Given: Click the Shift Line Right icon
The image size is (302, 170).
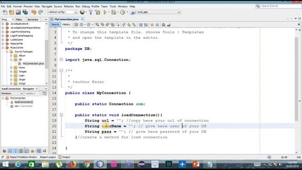Looking at the screenshot, I should [146, 25].
